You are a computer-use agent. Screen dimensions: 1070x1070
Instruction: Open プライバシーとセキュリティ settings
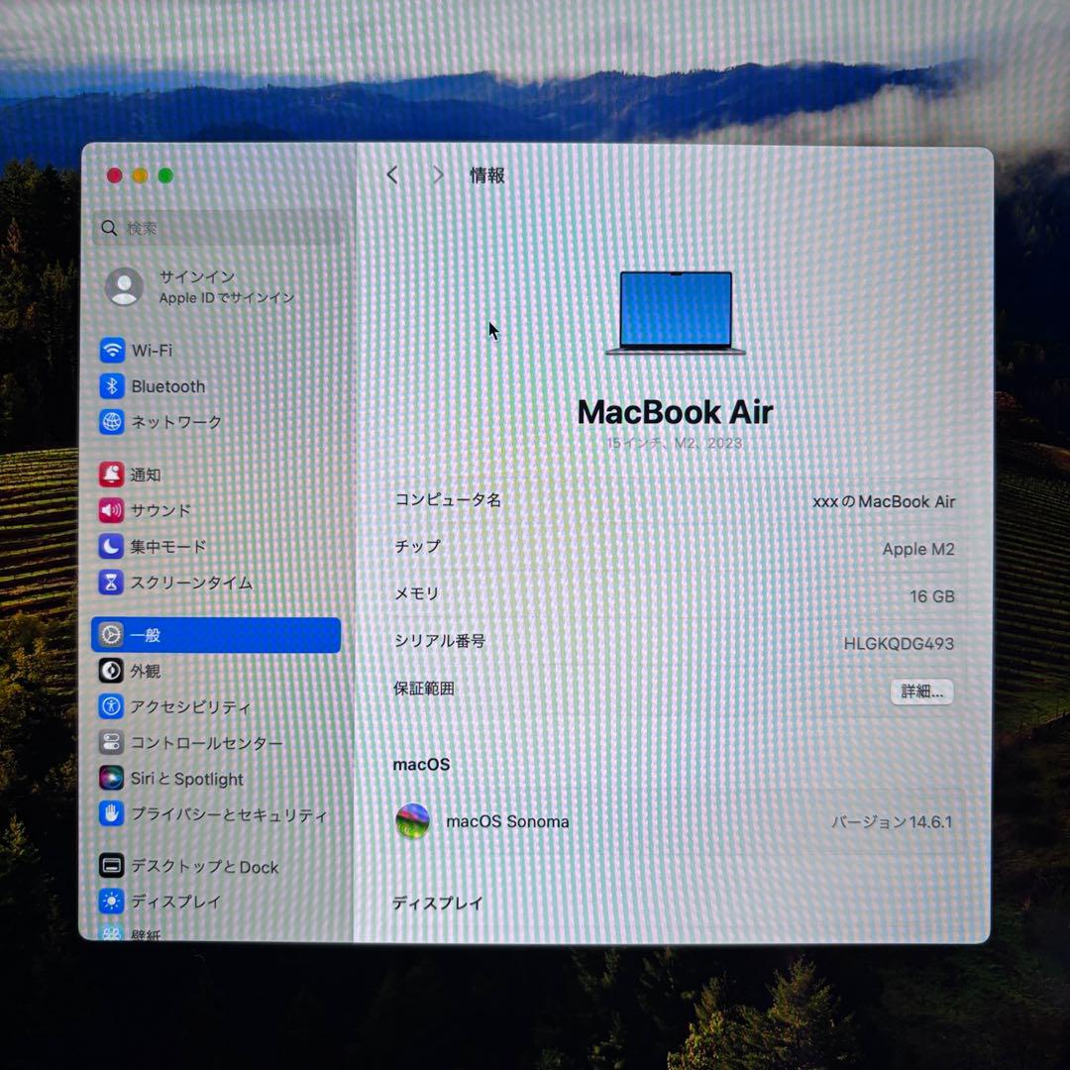pos(112,814)
